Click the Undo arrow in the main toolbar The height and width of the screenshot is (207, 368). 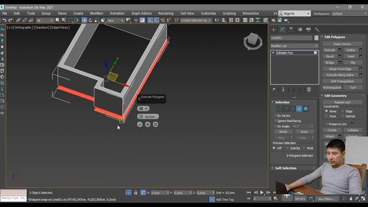click(4, 21)
